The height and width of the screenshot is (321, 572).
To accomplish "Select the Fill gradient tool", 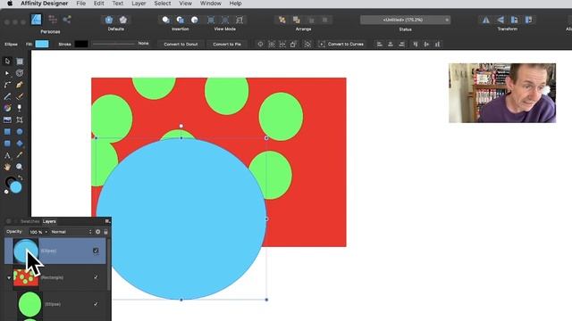I will point(7,108).
